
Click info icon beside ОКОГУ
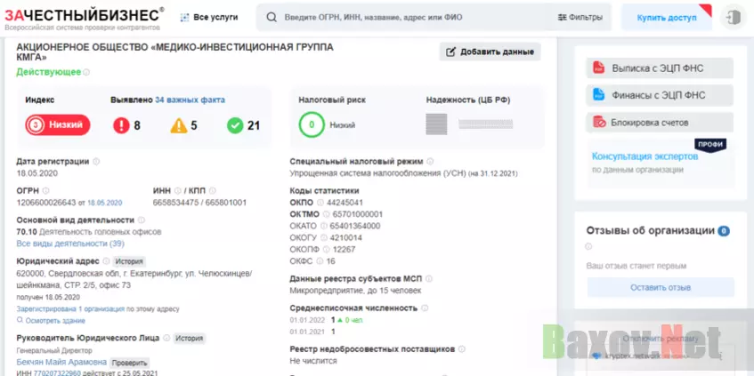tap(324, 237)
